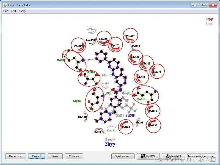Select the Thr315 residue label
Viewport: 220px width, 165px height.
click(91, 72)
